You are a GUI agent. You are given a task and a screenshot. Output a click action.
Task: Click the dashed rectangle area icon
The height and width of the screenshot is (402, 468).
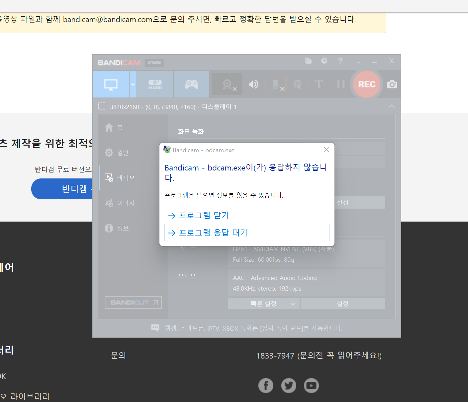coord(102,106)
